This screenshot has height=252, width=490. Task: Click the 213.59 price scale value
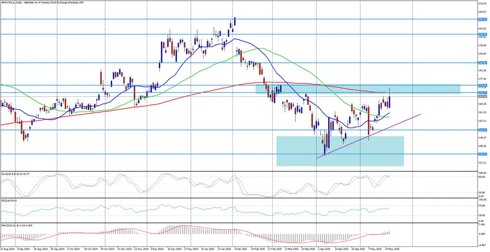click(x=483, y=3)
